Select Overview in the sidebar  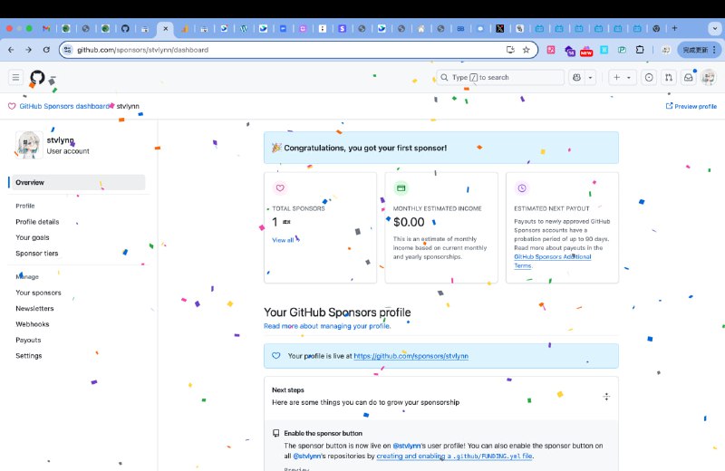pos(30,182)
